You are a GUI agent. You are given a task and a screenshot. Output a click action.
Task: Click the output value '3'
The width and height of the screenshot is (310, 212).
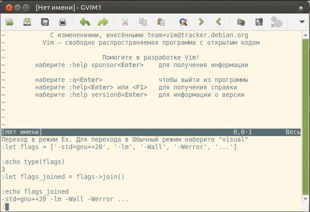pos(3,170)
